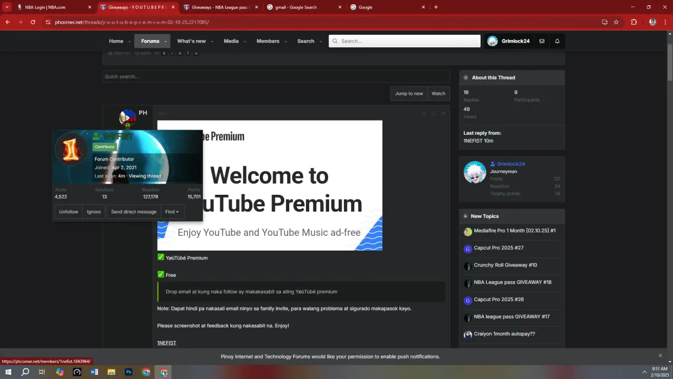Click the Grimlock24 avatar in the navbar
Image resolution: width=673 pixels, height=379 pixels.
point(492,41)
